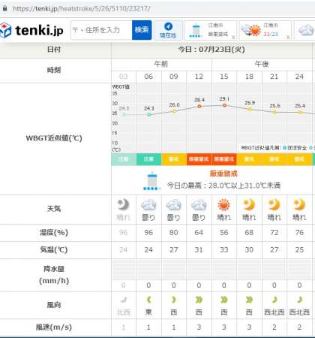Click the yellow 警戒 band under 18

249,159
